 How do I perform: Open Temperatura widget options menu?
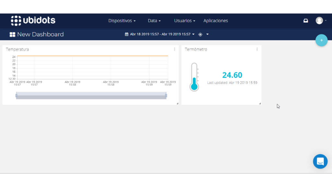(x=174, y=49)
